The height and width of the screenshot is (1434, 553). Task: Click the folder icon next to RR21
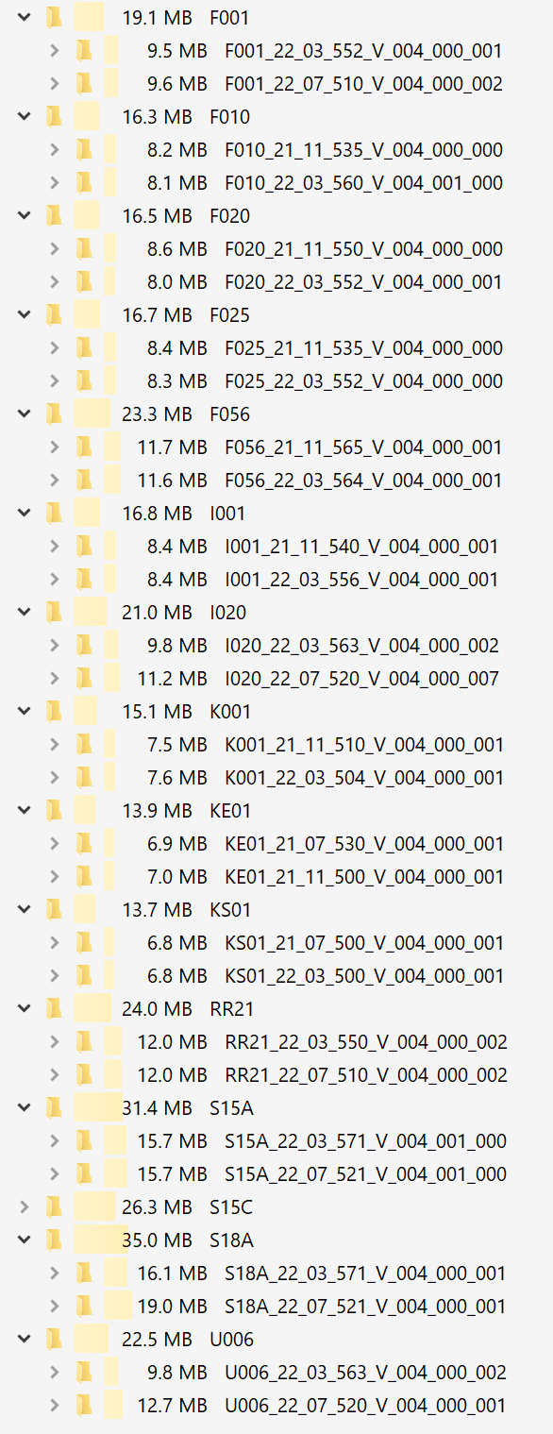(x=54, y=1008)
